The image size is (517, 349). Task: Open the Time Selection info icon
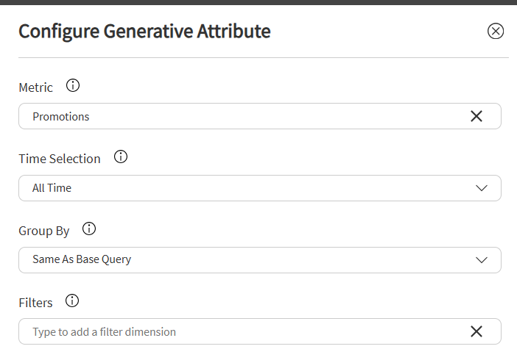coord(121,156)
